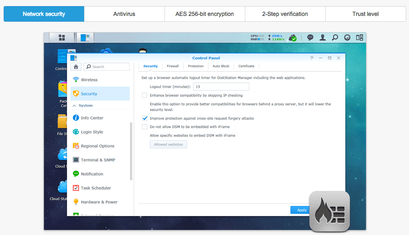Click the File Station desktop folder icon
Viewport: 409px width, 235px height.
(62, 121)
